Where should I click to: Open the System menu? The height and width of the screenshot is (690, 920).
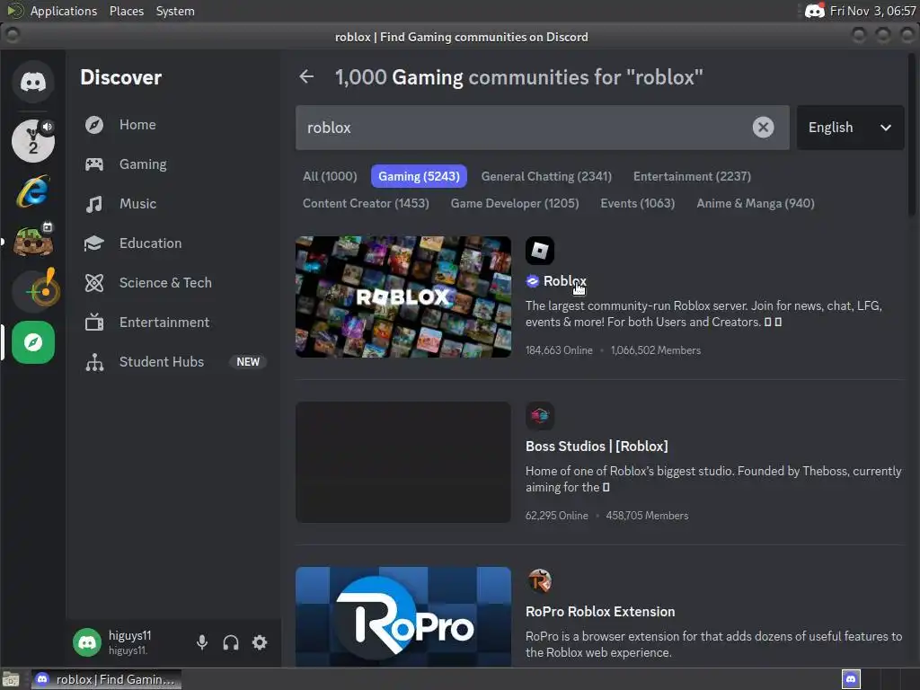[175, 11]
